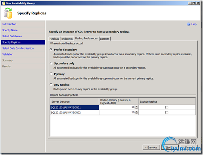This screenshot has width=203, height=155.
Task: Adjust backup priority spinner for SQL201201\ALWAYSON01
Action: 136,107
